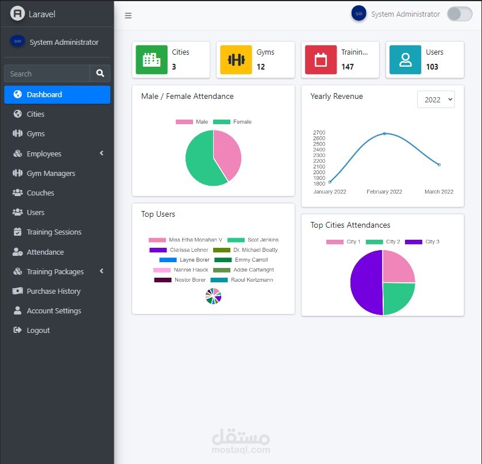Click the Gym Managers dumbbell icon
The image size is (482, 464).
tap(17, 173)
